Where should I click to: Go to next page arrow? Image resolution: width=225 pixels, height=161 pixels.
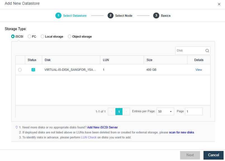[126, 111]
